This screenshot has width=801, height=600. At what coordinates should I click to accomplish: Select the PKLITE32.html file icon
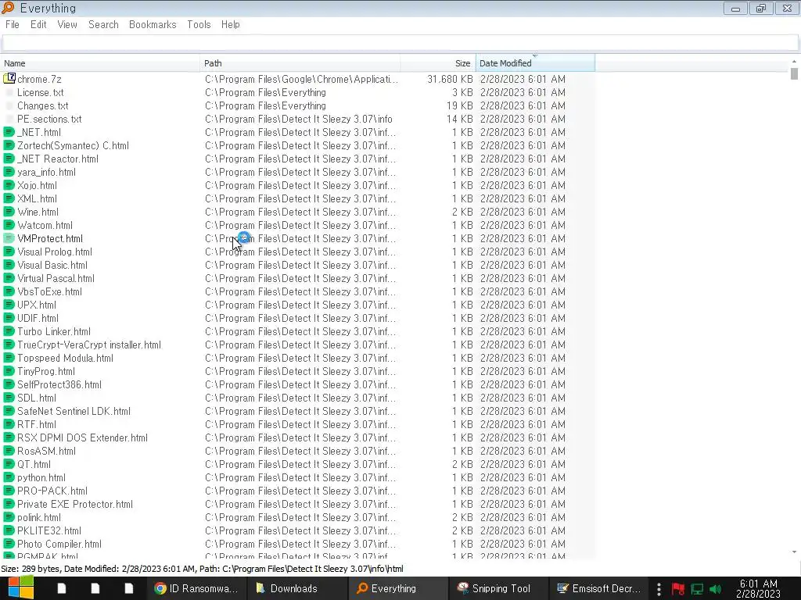click(9, 530)
